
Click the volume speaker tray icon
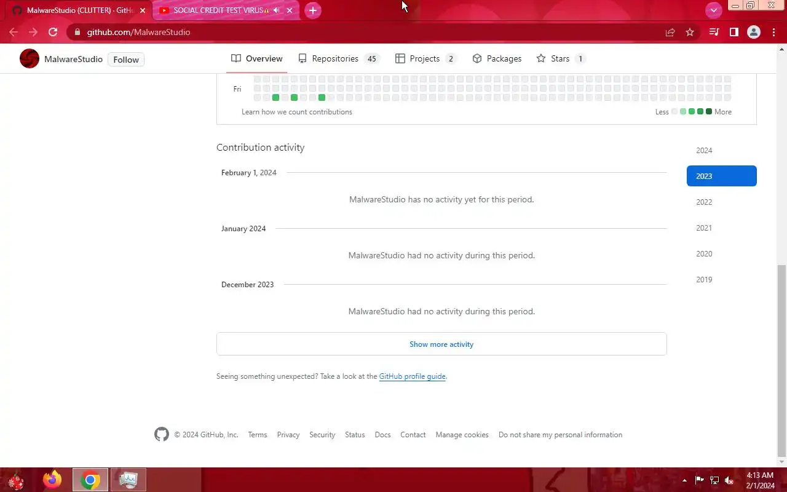point(729,480)
